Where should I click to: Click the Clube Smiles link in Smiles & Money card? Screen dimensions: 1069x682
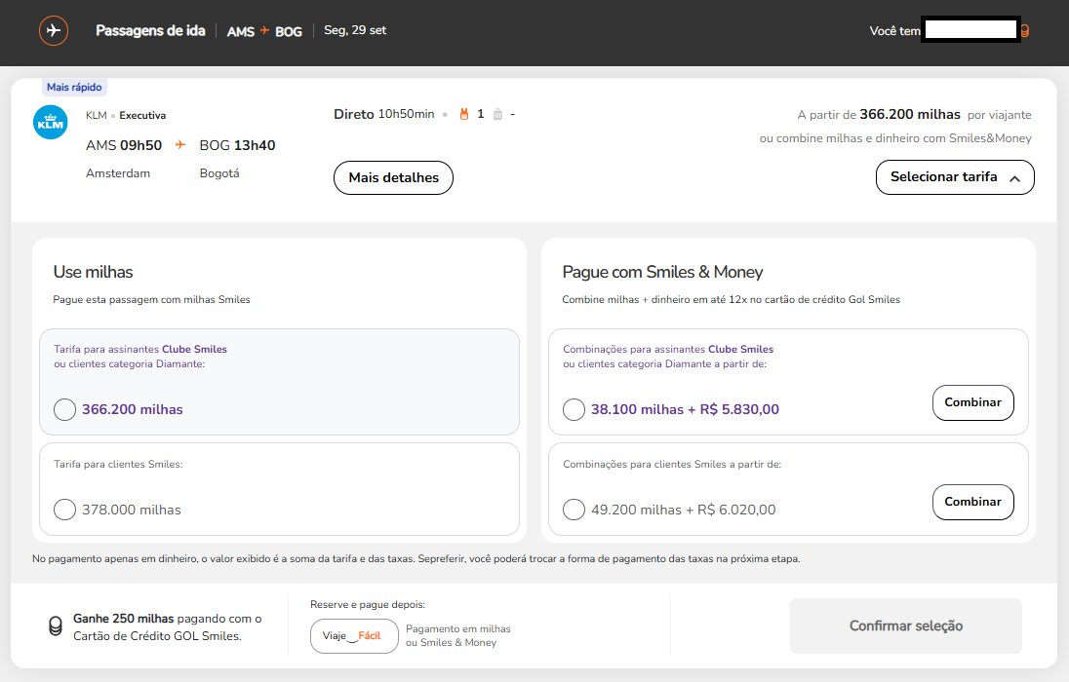(x=740, y=349)
